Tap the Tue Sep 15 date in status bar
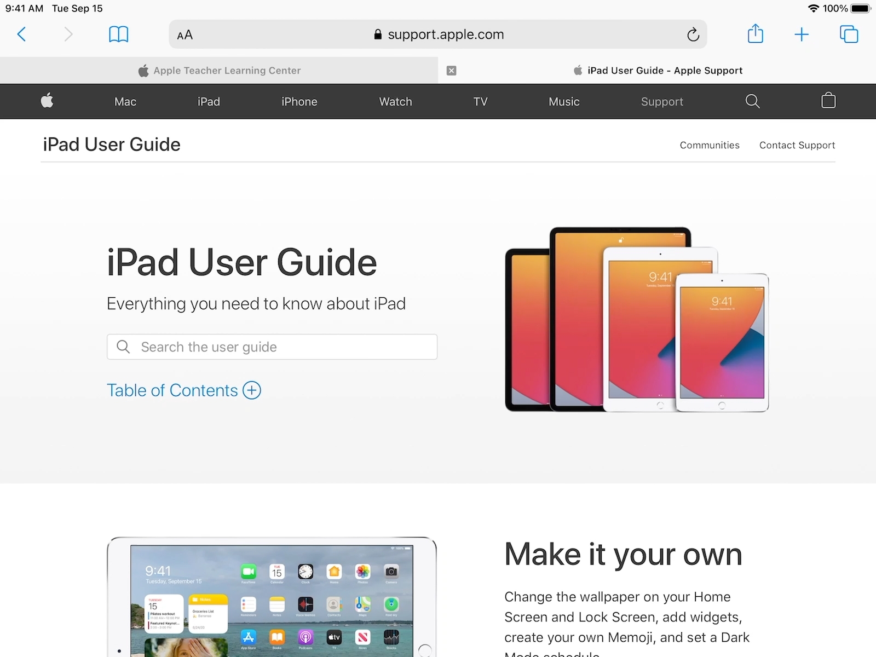Viewport: 876px width, 657px height. tap(77, 8)
